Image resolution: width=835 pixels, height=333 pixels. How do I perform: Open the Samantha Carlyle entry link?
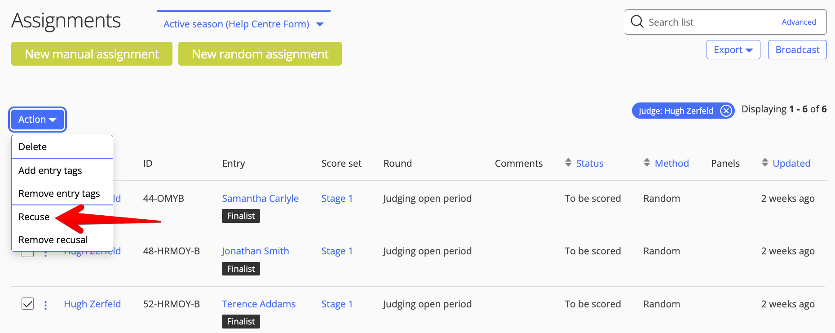click(260, 198)
